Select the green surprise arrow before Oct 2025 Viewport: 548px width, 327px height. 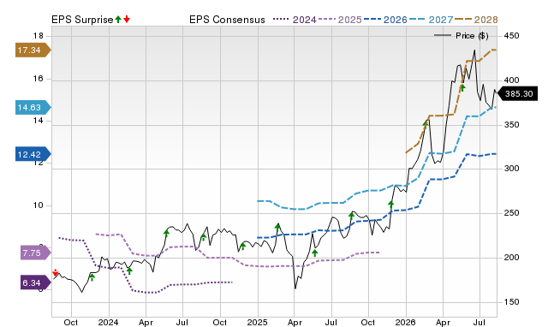352,216
